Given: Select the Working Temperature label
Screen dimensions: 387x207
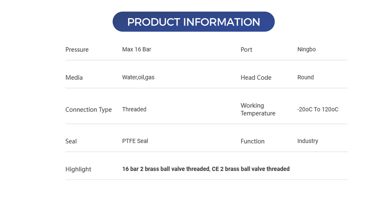Looking at the screenshot, I should click(258, 109).
